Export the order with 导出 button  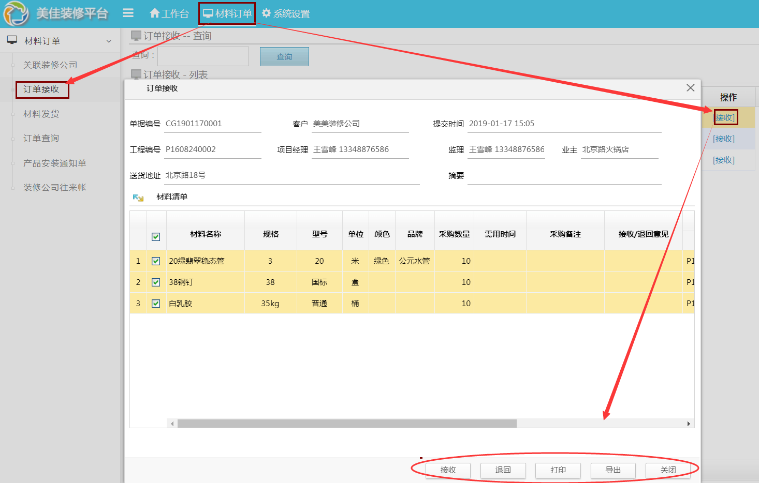click(613, 470)
